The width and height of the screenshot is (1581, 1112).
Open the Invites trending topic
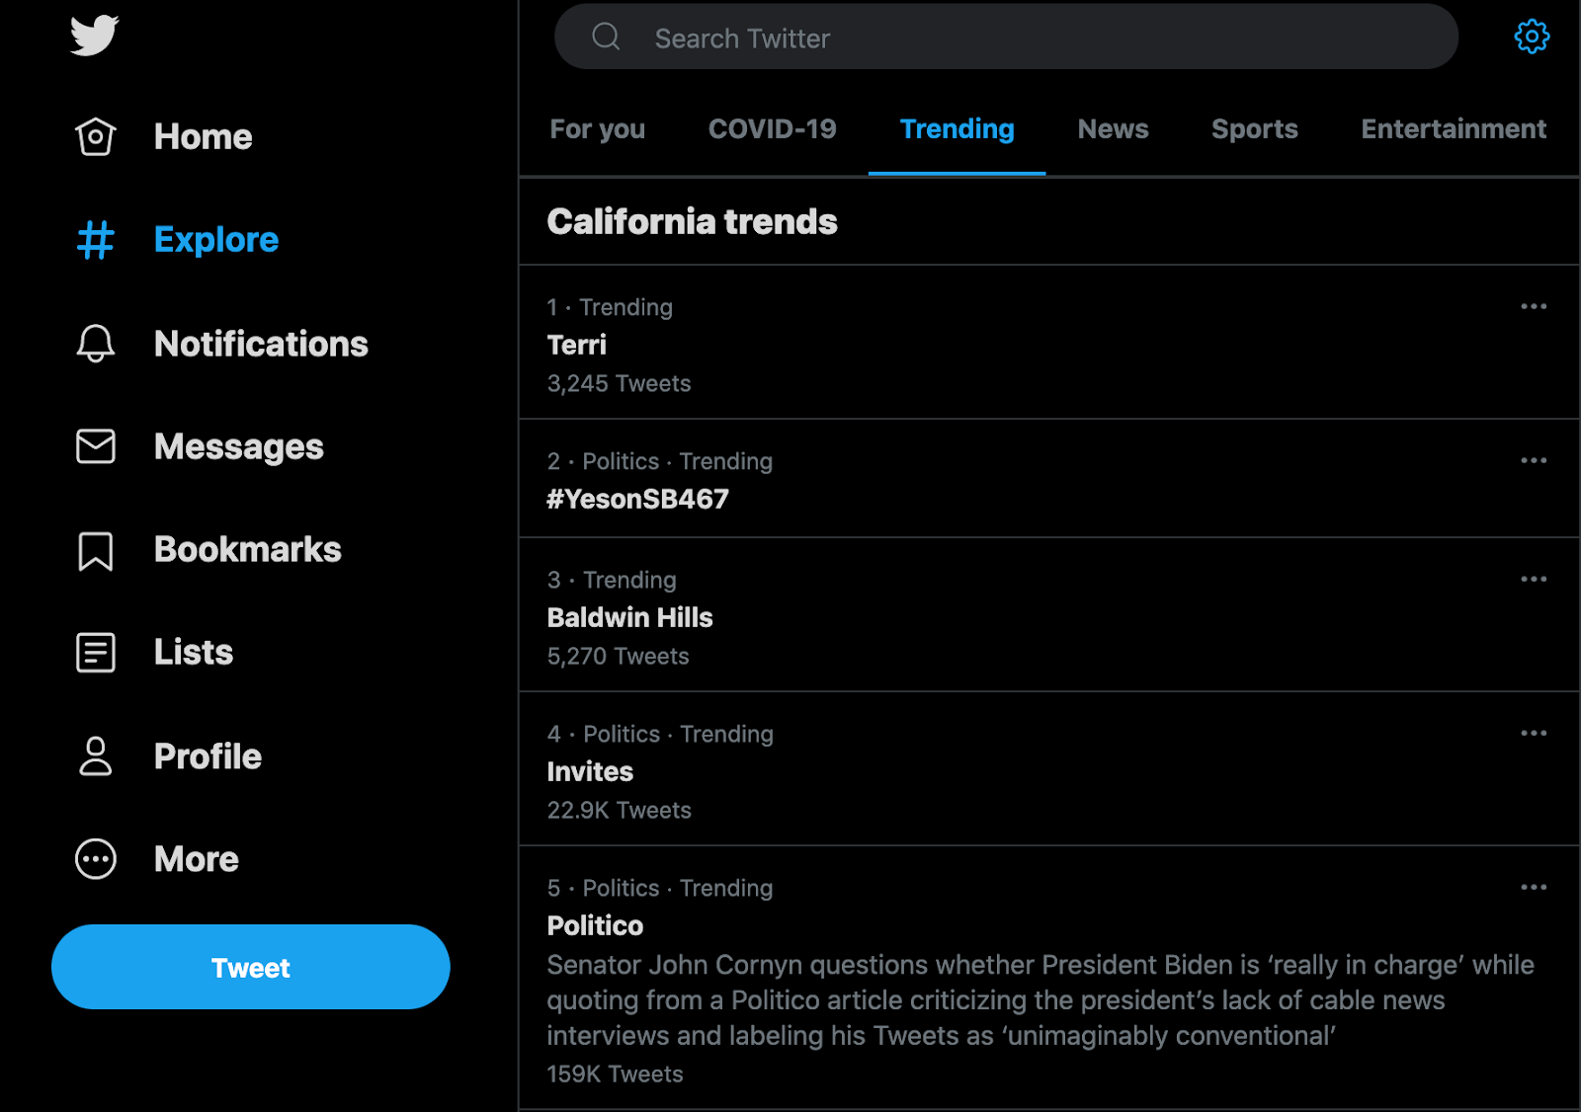point(590,771)
